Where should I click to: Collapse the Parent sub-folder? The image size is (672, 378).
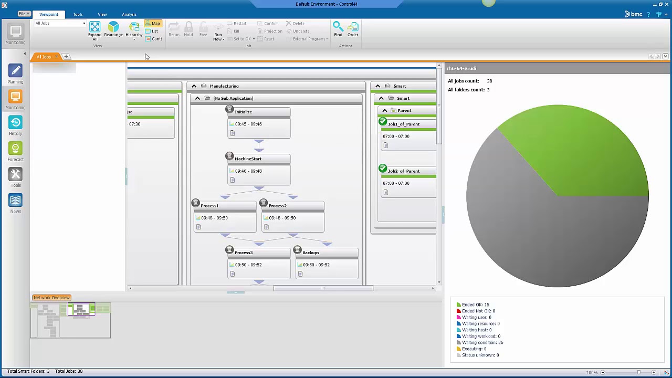pos(385,111)
